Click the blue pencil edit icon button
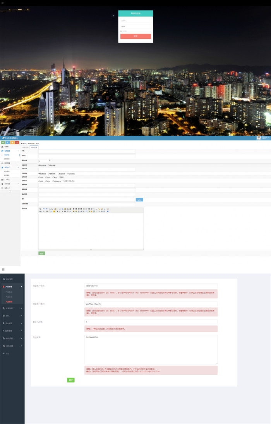The height and width of the screenshot is (424, 271). [8, 142]
